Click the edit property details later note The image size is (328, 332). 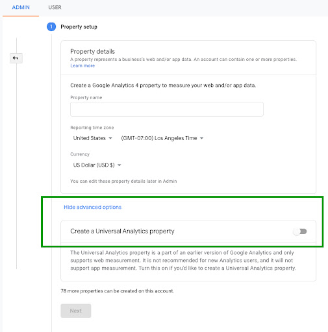(123, 181)
